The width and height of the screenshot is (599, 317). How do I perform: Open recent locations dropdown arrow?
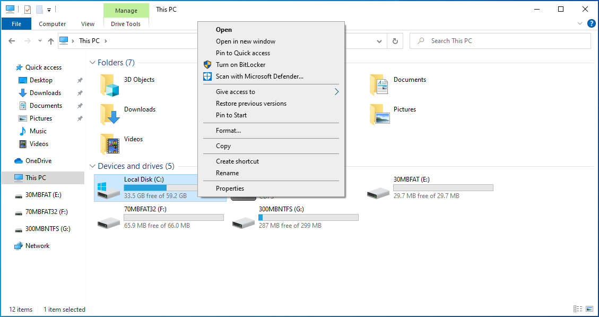coord(40,41)
